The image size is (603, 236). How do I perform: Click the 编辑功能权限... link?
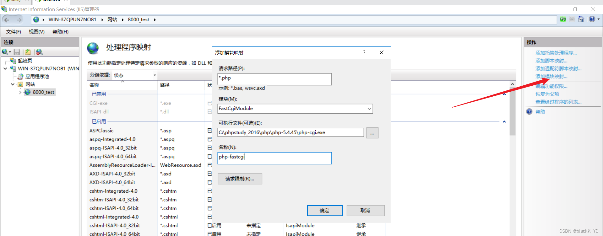click(x=551, y=86)
